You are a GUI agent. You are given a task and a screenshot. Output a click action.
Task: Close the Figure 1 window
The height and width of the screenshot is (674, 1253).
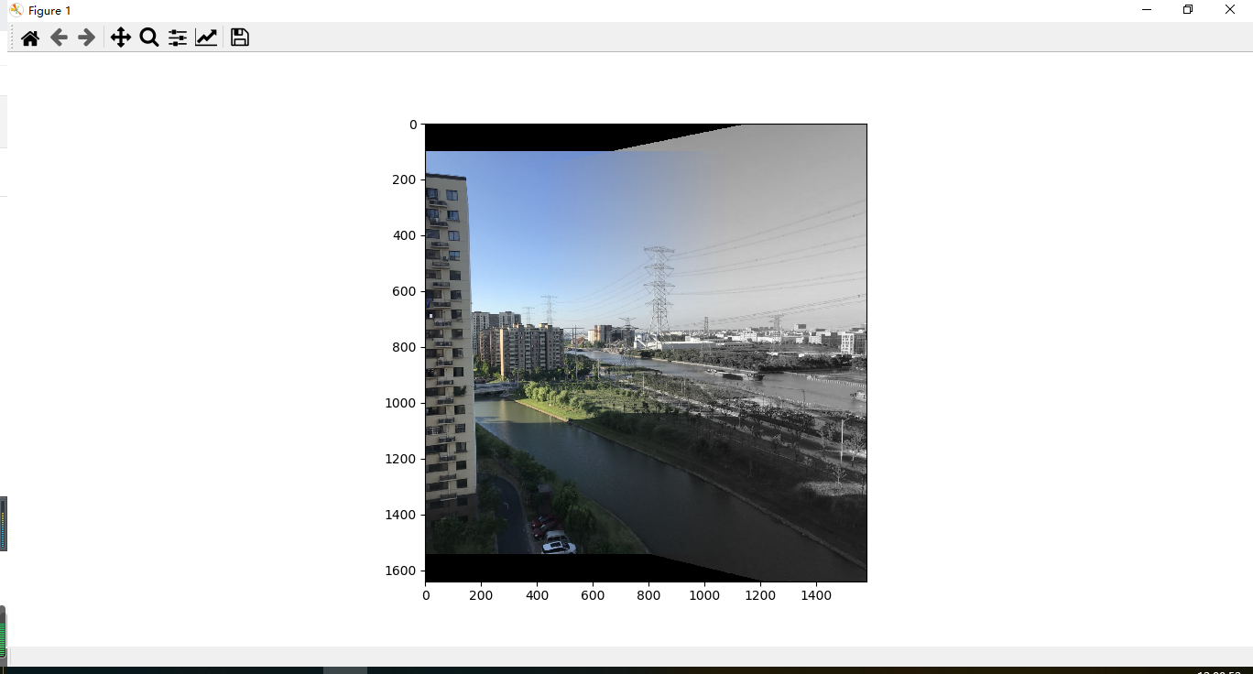point(1230,10)
